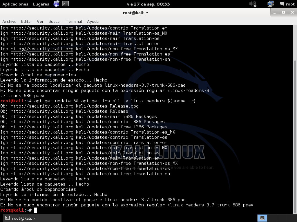Open the Lugares menu
Image resolution: width=297 pixels, height=222 pixels.
tap(41, 4)
